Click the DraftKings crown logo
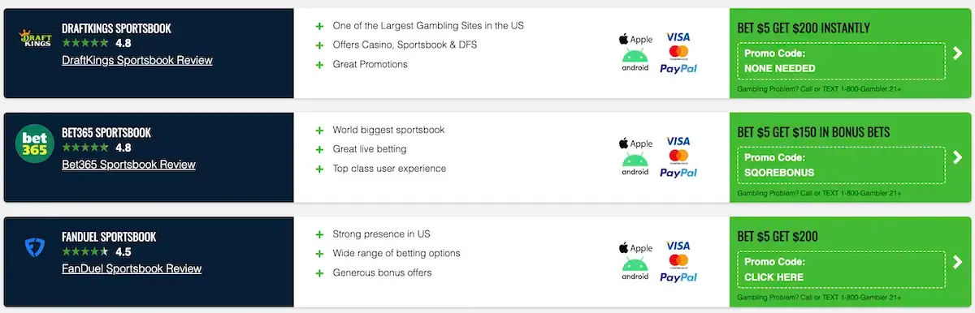The height and width of the screenshot is (313, 975). tap(34, 41)
